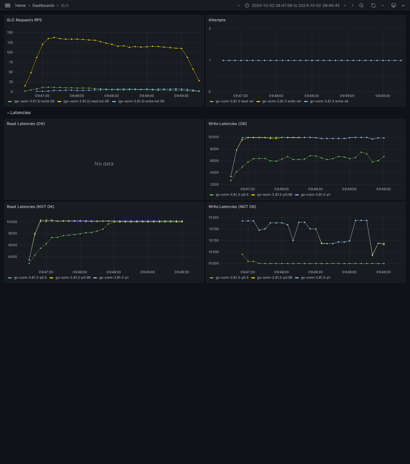Toggle p1 legend in Write Latencies (OK)
410x464 pixels.
(315, 195)
